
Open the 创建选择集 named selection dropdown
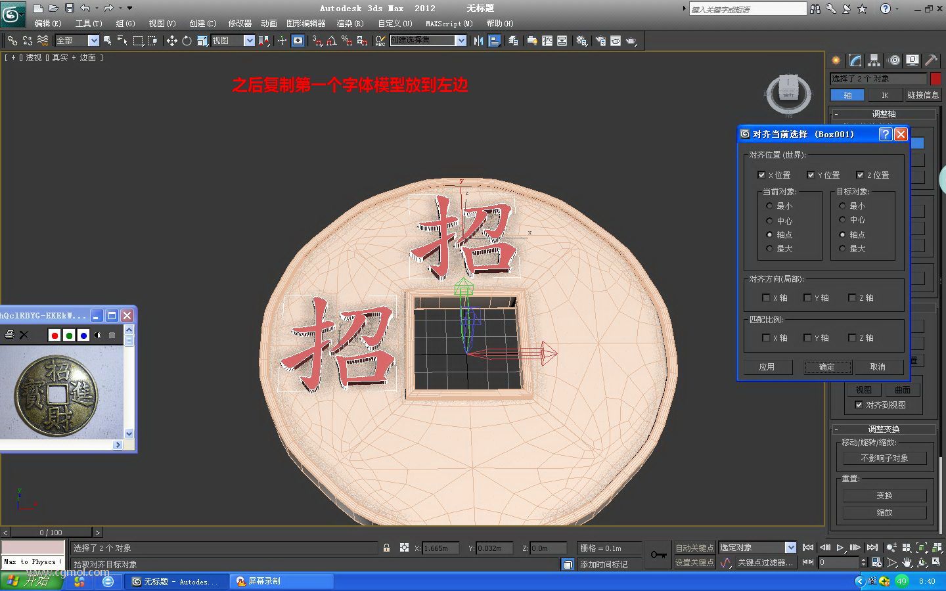point(461,41)
